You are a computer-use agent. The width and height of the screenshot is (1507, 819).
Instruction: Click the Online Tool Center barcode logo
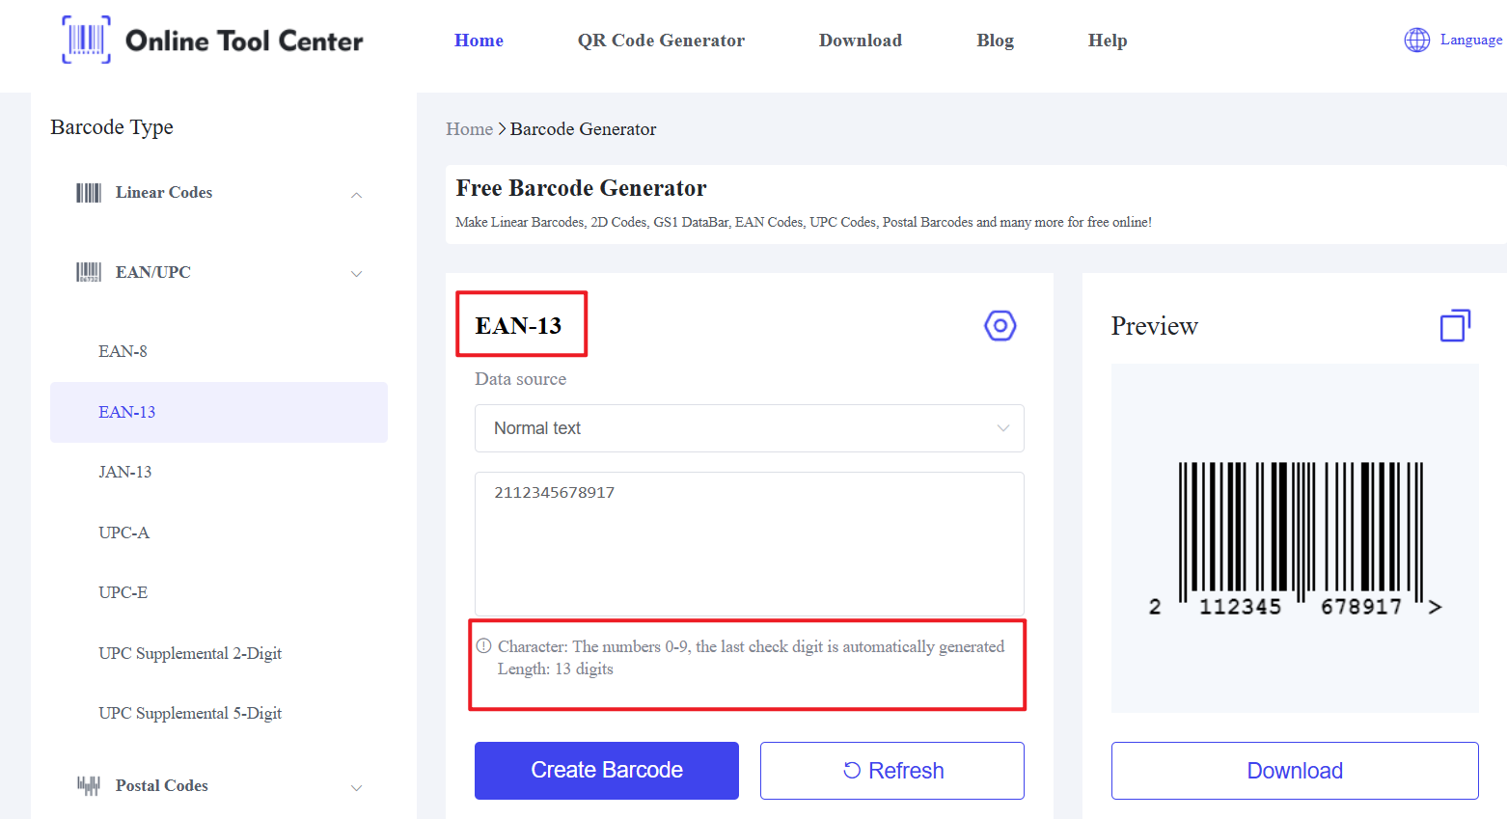point(87,40)
